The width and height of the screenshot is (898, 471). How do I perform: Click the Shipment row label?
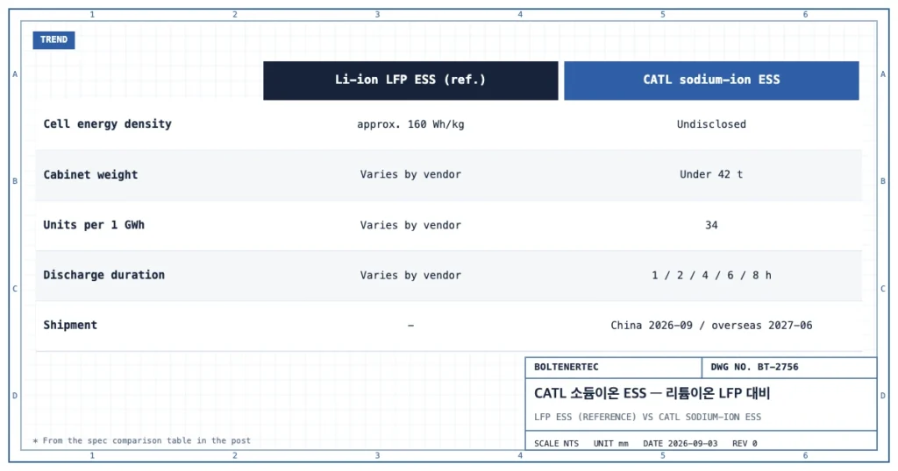click(x=70, y=326)
